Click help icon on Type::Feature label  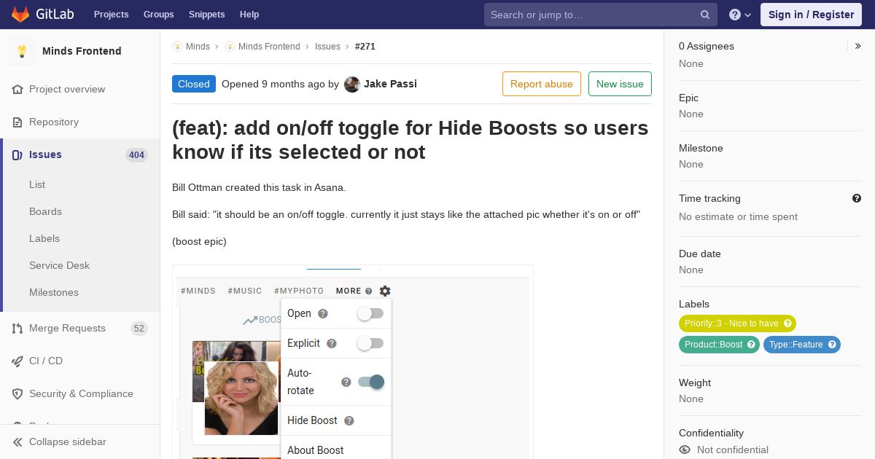(832, 345)
